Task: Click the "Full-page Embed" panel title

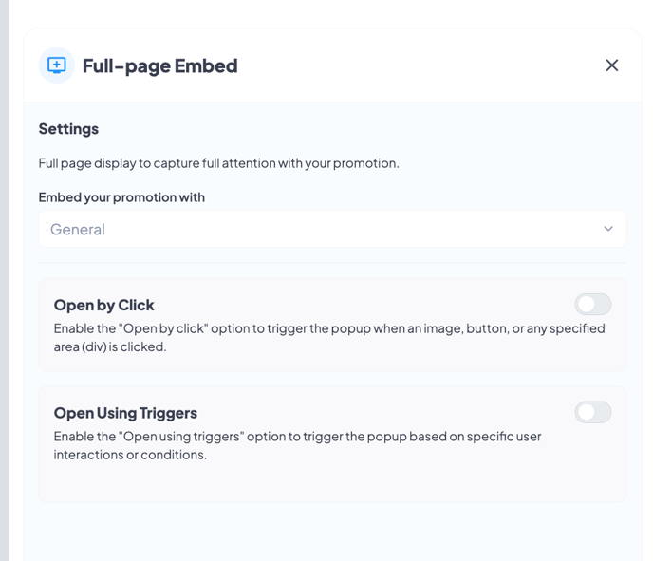Action: (159, 65)
